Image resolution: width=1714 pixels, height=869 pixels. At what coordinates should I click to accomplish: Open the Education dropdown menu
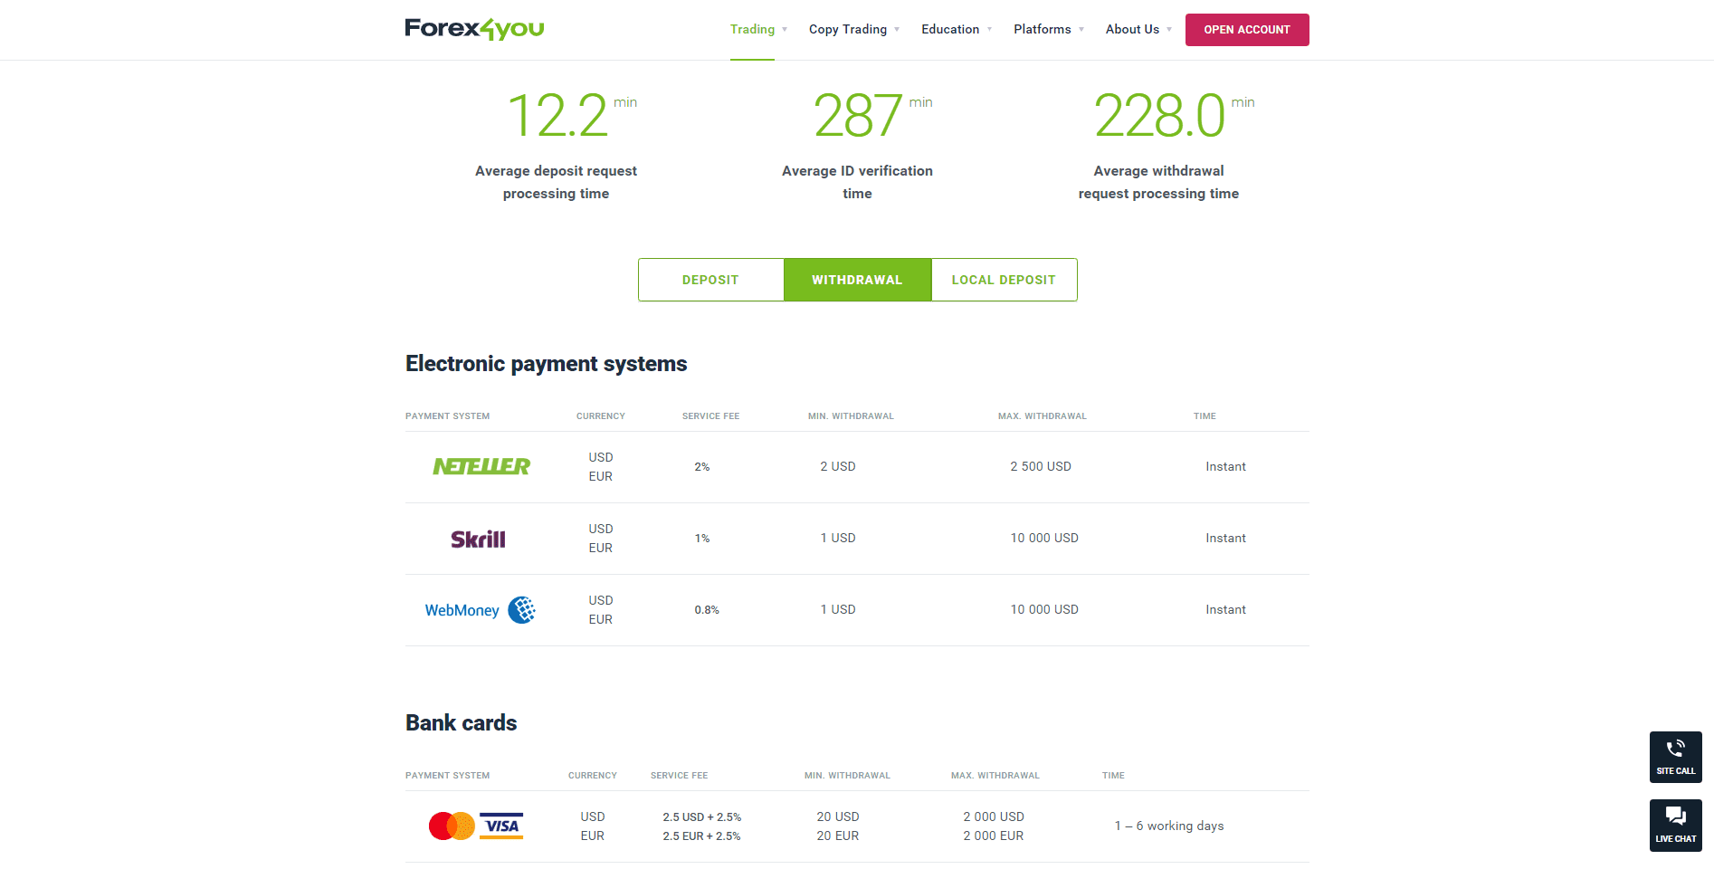point(956,29)
